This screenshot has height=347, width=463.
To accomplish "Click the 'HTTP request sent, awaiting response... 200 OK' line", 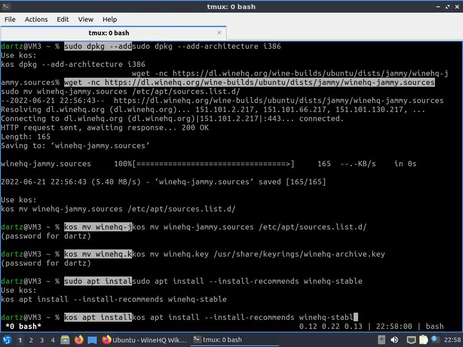I will tap(105, 127).
